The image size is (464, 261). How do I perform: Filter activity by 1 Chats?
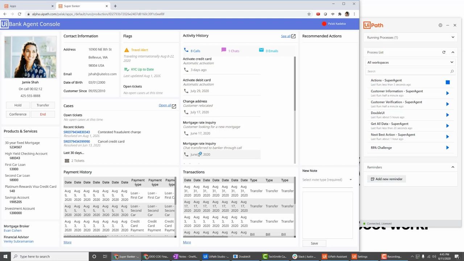click(231, 51)
